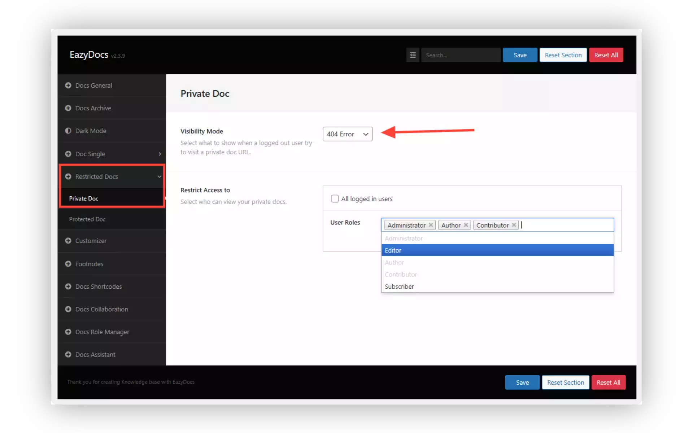693x433 pixels.
Task: Enable the All logged in users checkbox
Action: coord(335,198)
